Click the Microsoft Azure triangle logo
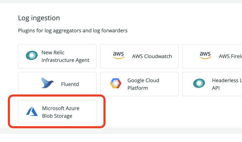 [32, 111]
